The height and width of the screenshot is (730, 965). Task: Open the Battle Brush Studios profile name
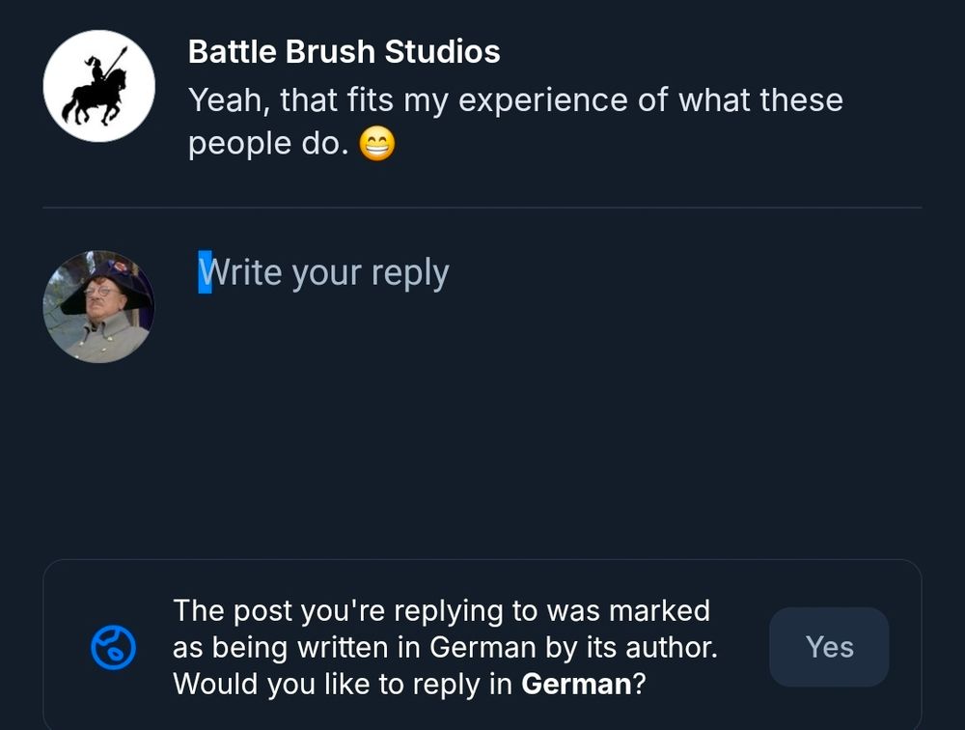tap(344, 51)
